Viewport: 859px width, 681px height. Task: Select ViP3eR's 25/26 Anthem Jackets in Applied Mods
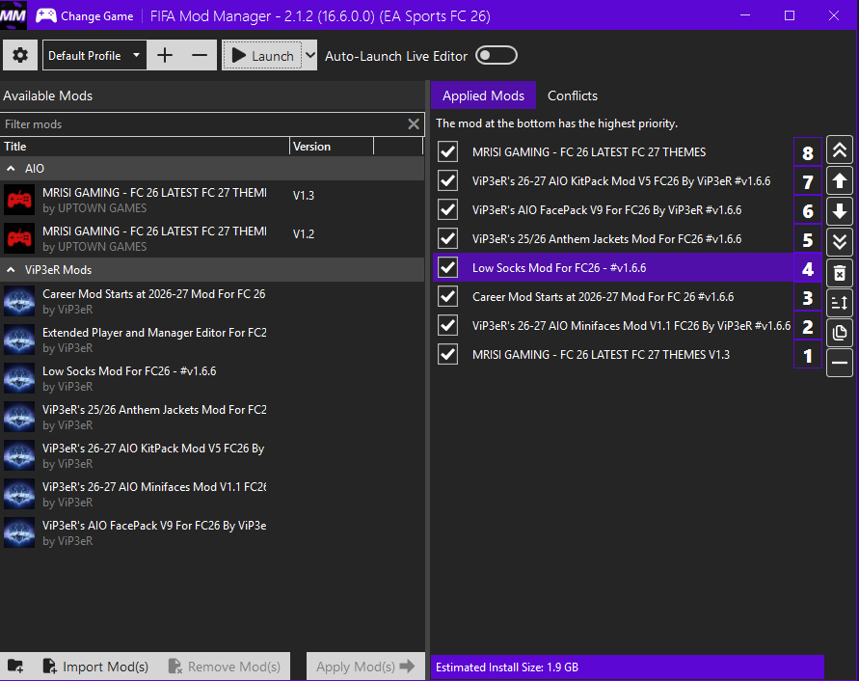607,239
